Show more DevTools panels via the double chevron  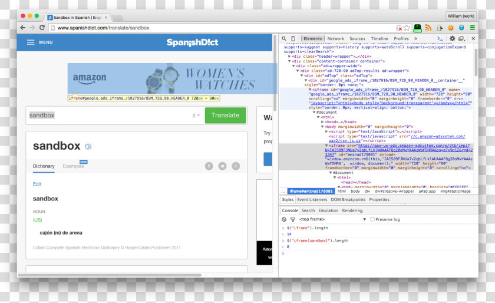click(x=416, y=38)
